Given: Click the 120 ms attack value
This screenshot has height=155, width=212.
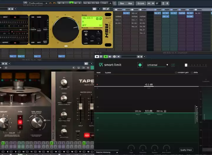Looking at the screenshot, I should tap(138, 111).
